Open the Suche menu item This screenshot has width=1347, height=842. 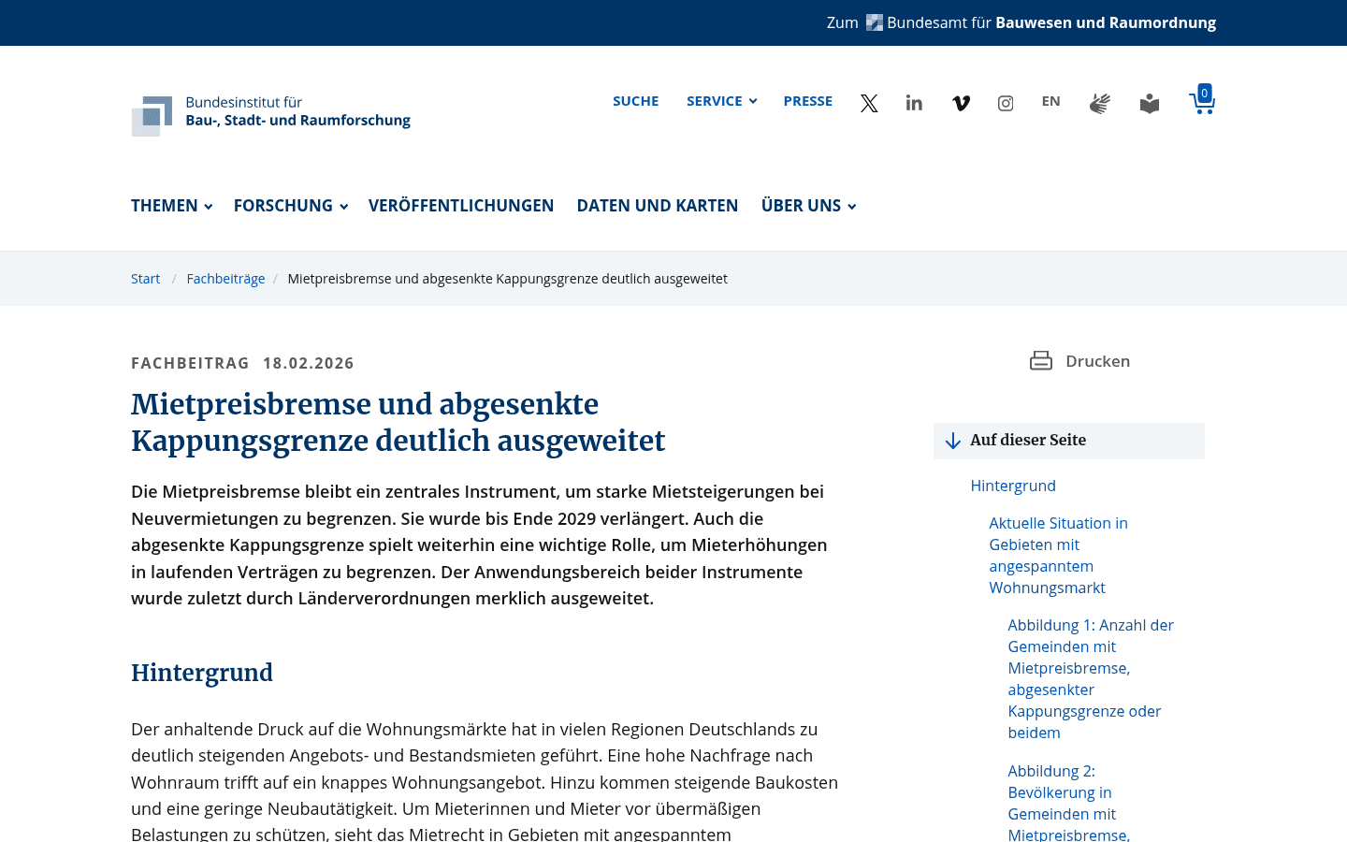(636, 101)
